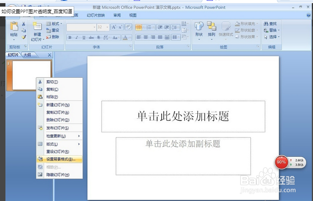Click the Arrange (排列) icon
The width and height of the screenshot is (313, 201).
[211, 26]
